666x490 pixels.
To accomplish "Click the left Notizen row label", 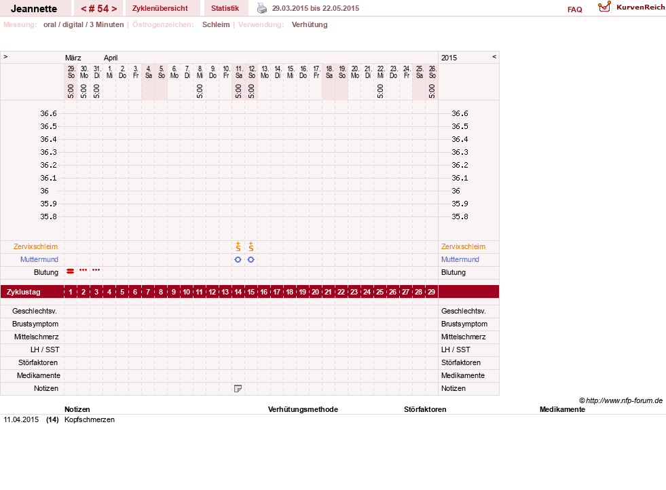I will point(46,388).
